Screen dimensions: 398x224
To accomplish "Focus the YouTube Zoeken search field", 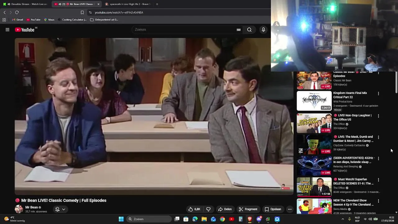I will 183,30.
